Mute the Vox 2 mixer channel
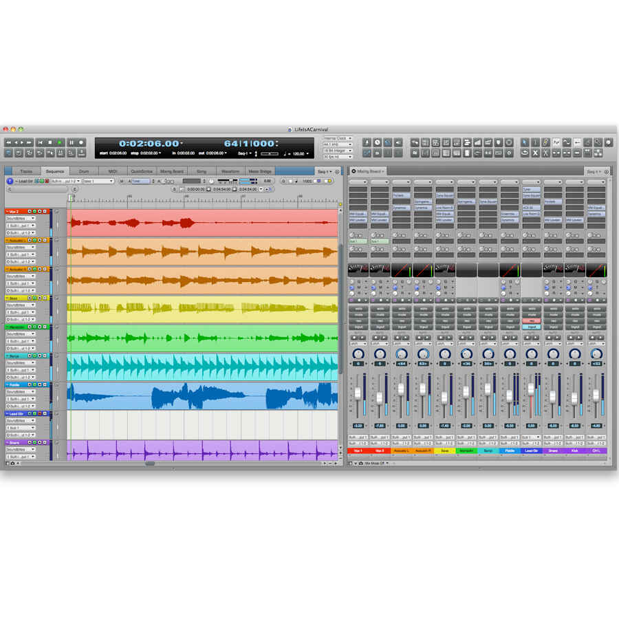The image size is (619, 619). 380,314
